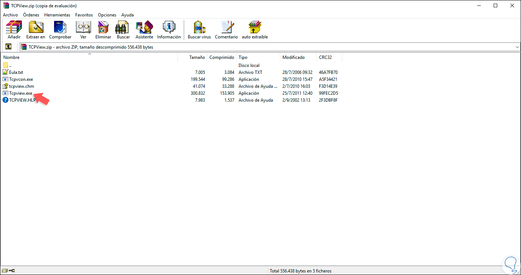Click date "28/7/2010 15:47"
Screen dimensions: 521x275
[x=297, y=79]
